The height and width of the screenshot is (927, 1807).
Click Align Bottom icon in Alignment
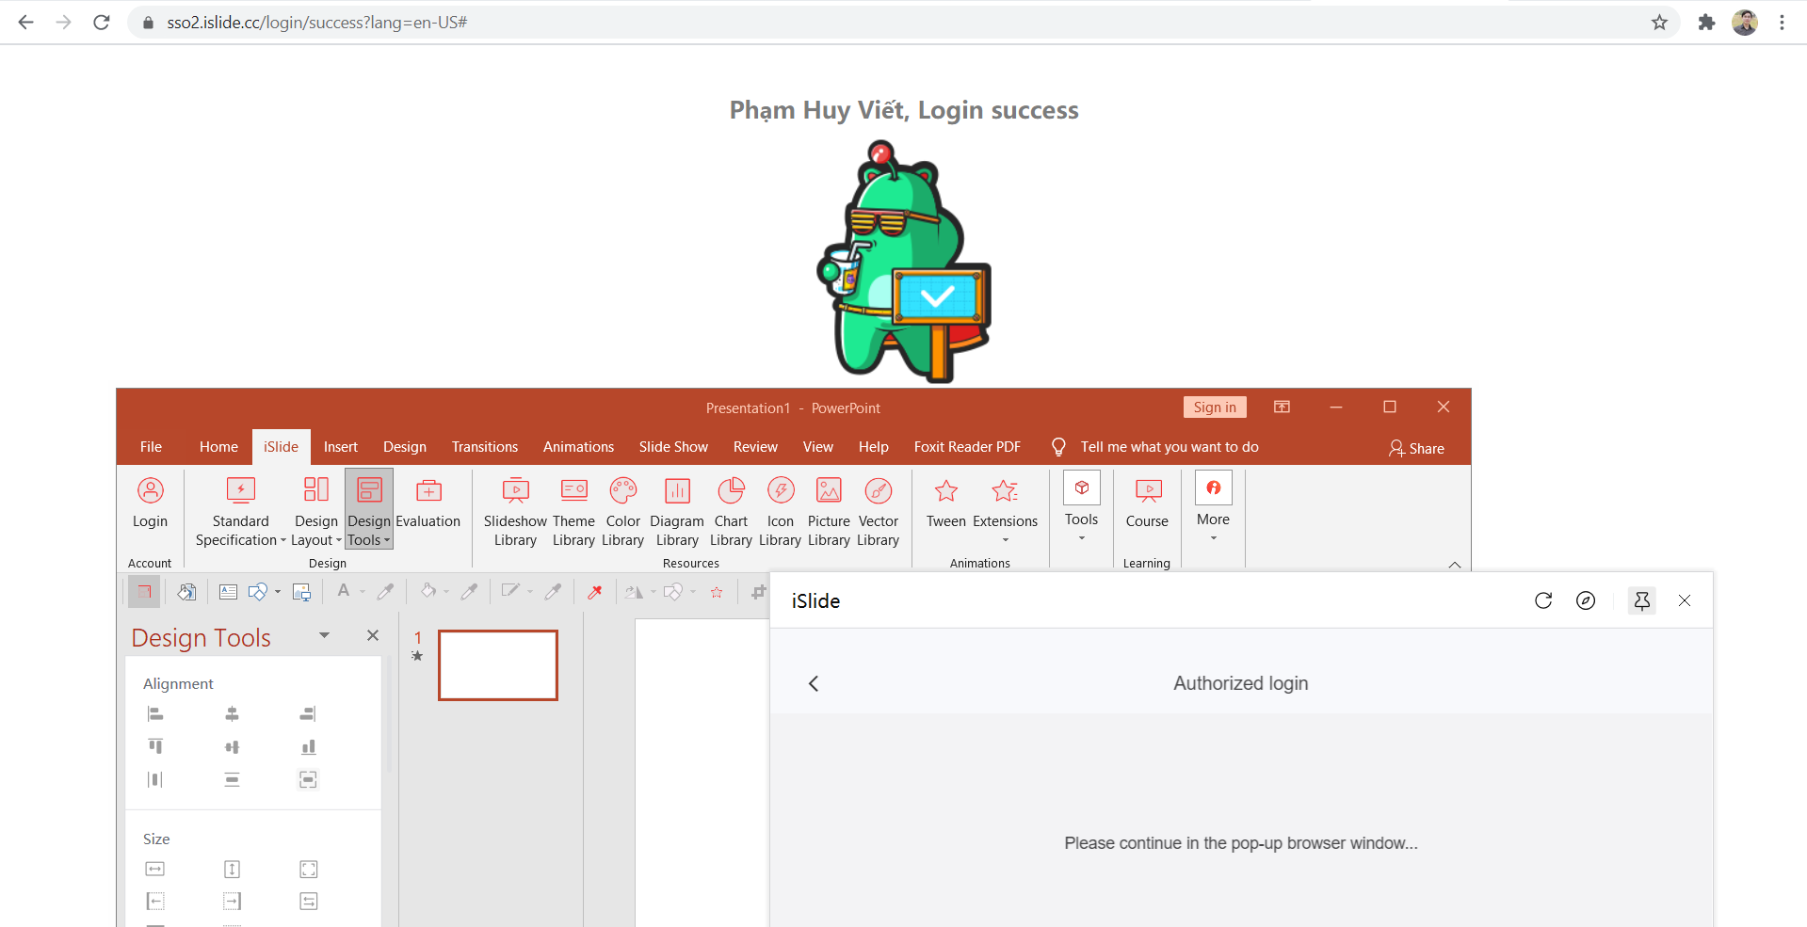tap(308, 746)
